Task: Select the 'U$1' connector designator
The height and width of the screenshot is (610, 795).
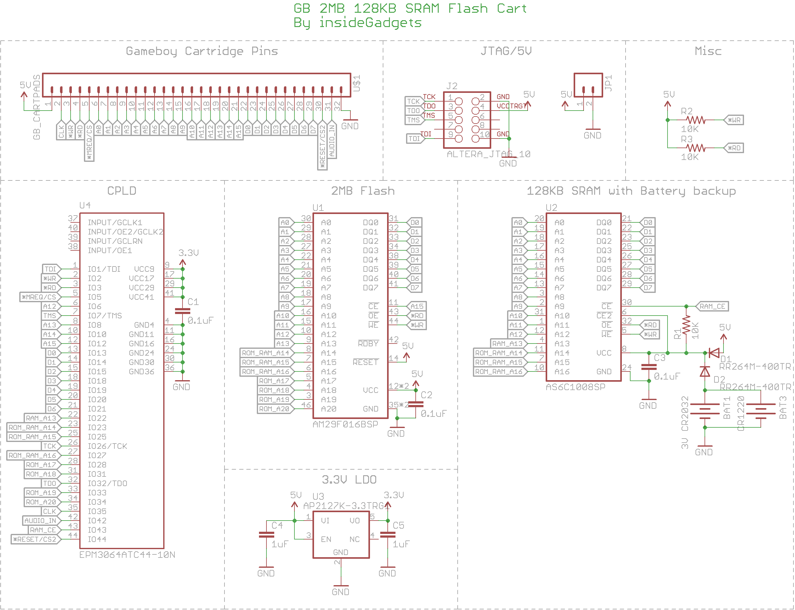Action: point(357,83)
